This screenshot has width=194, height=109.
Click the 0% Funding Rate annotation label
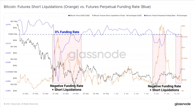tap(67, 32)
